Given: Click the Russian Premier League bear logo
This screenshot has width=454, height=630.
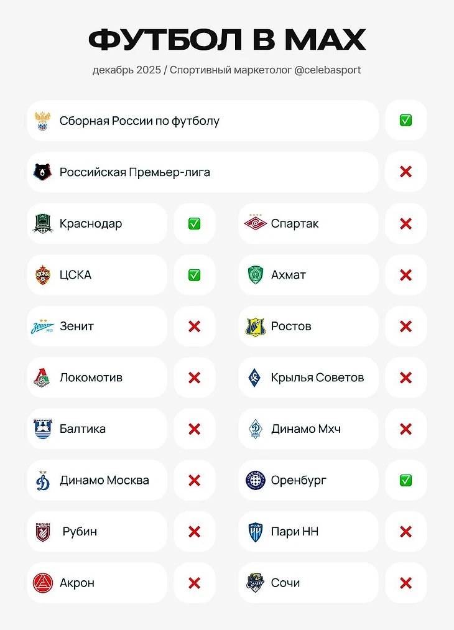Looking at the screenshot, I should [x=43, y=172].
